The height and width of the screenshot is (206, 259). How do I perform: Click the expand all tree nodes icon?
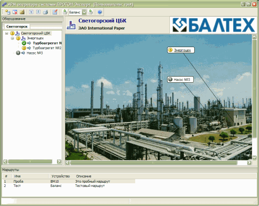[31, 12]
